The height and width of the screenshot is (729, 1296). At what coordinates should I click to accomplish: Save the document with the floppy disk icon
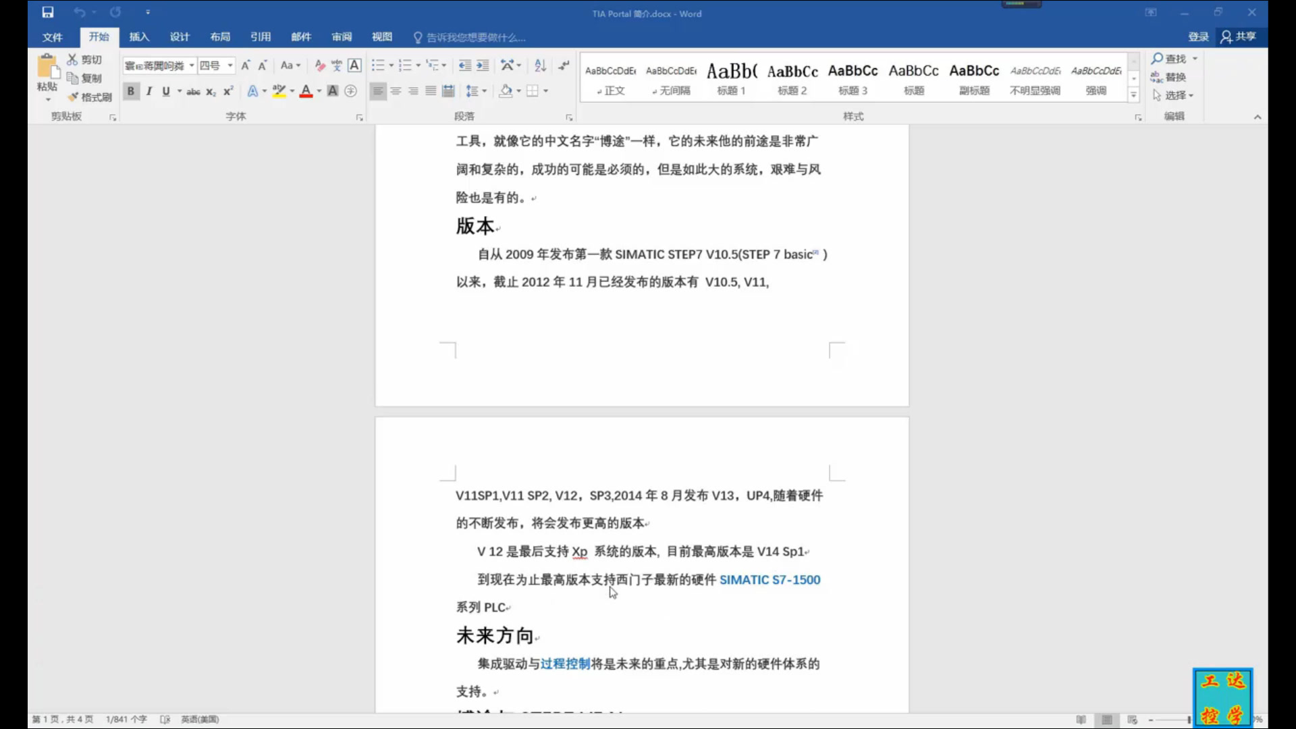pos(47,12)
